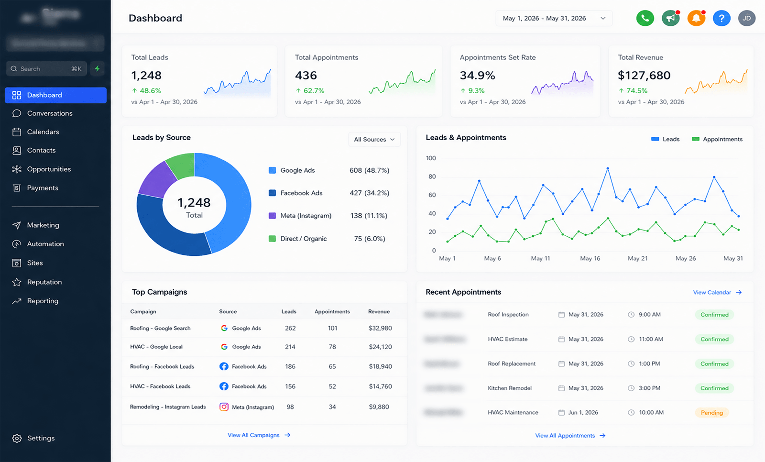Focus the sidebar Search field
Screen dimensions: 765x462
point(47,68)
